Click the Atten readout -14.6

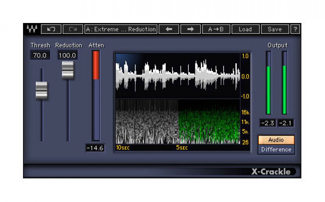tap(95, 148)
